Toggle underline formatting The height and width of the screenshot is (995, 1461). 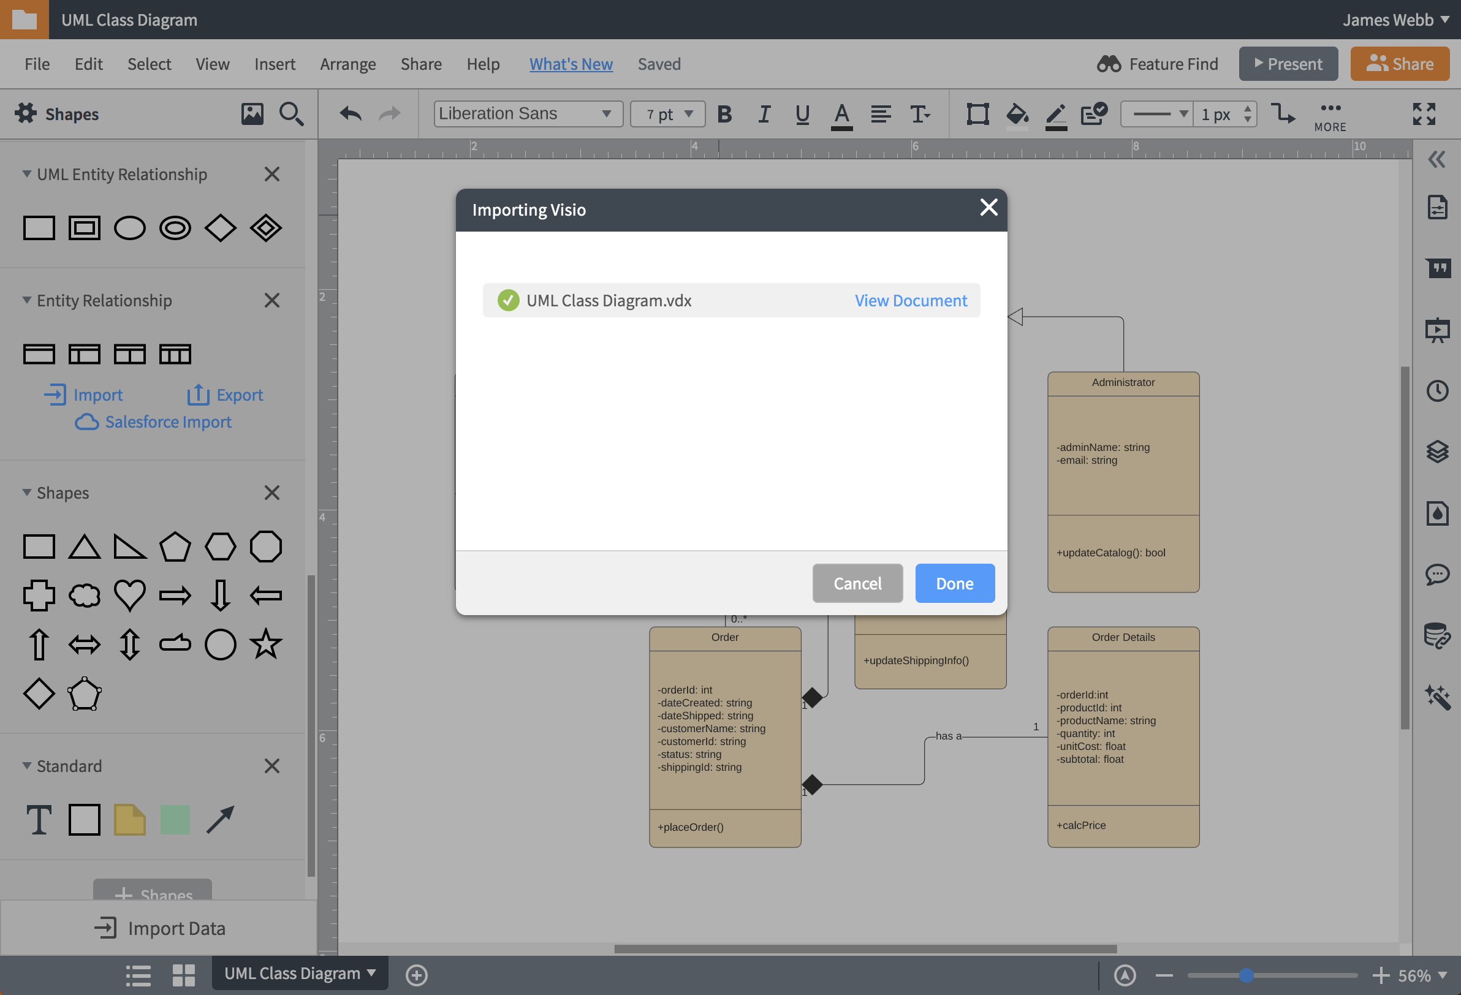pyautogui.click(x=802, y=114)
